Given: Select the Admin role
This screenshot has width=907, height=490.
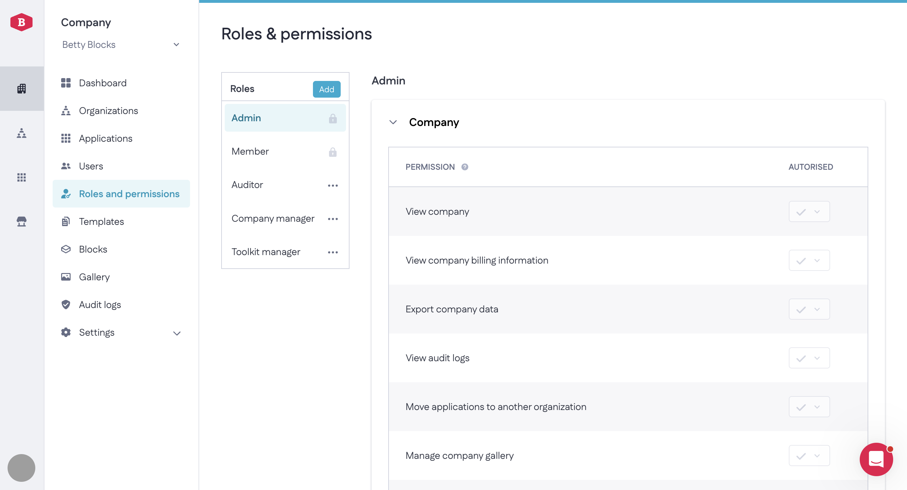Looking at the screenshot, I should click(x=285, y=118).
